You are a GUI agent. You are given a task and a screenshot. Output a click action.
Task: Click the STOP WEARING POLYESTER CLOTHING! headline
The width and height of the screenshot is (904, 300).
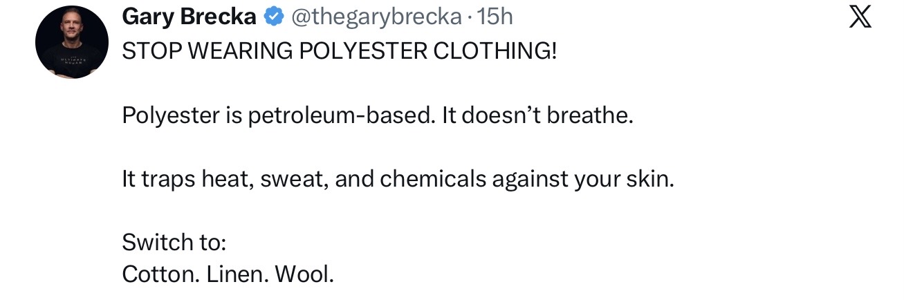coord(339,52)
